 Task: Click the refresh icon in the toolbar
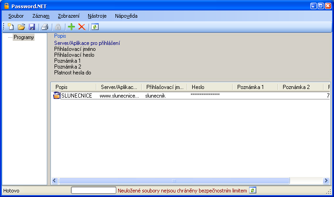pos(95,27)
